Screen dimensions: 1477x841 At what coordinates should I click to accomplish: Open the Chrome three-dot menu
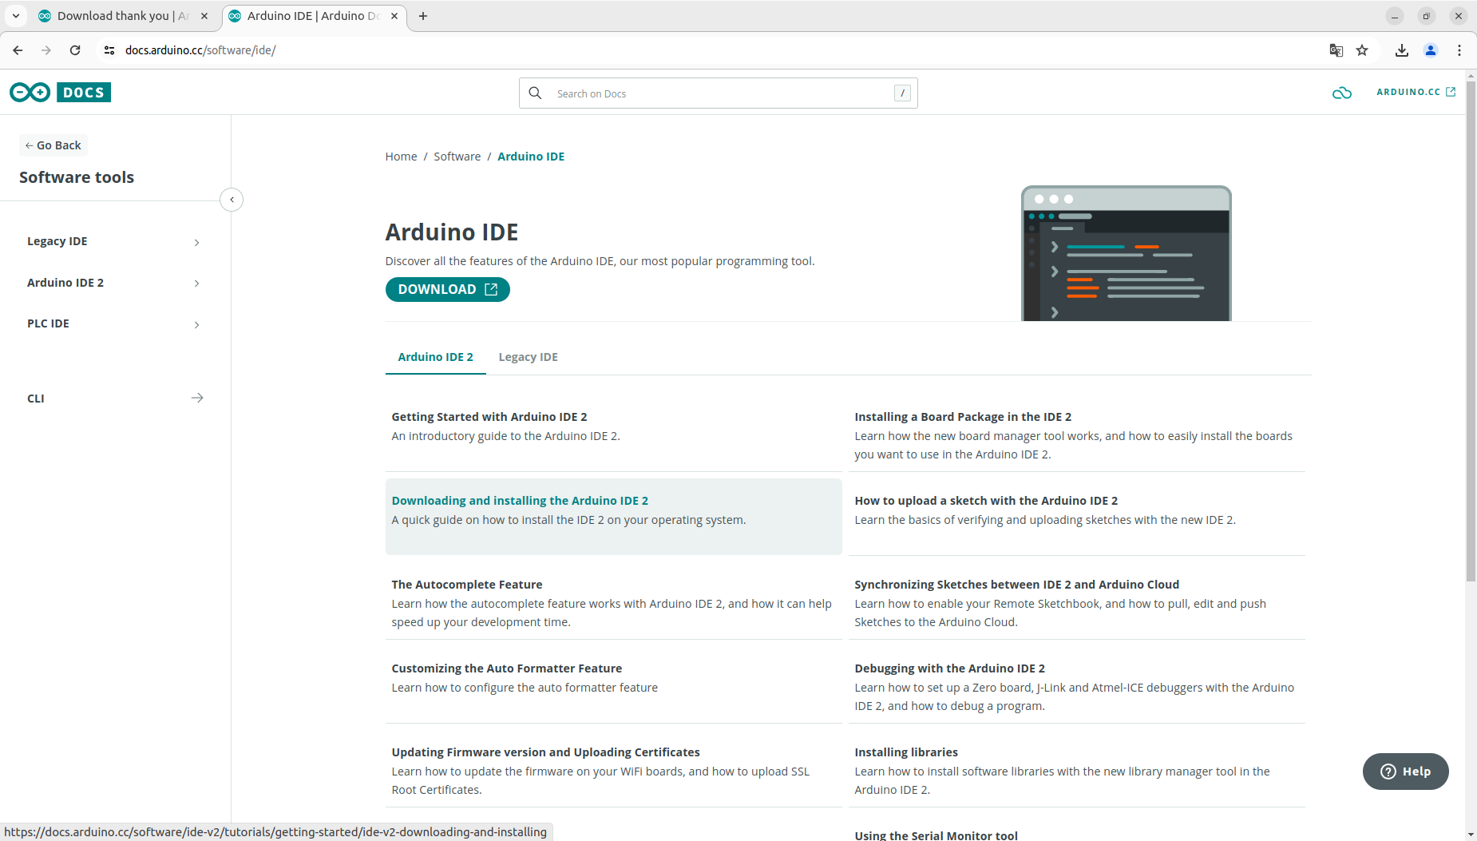(x=1459, y=50)
